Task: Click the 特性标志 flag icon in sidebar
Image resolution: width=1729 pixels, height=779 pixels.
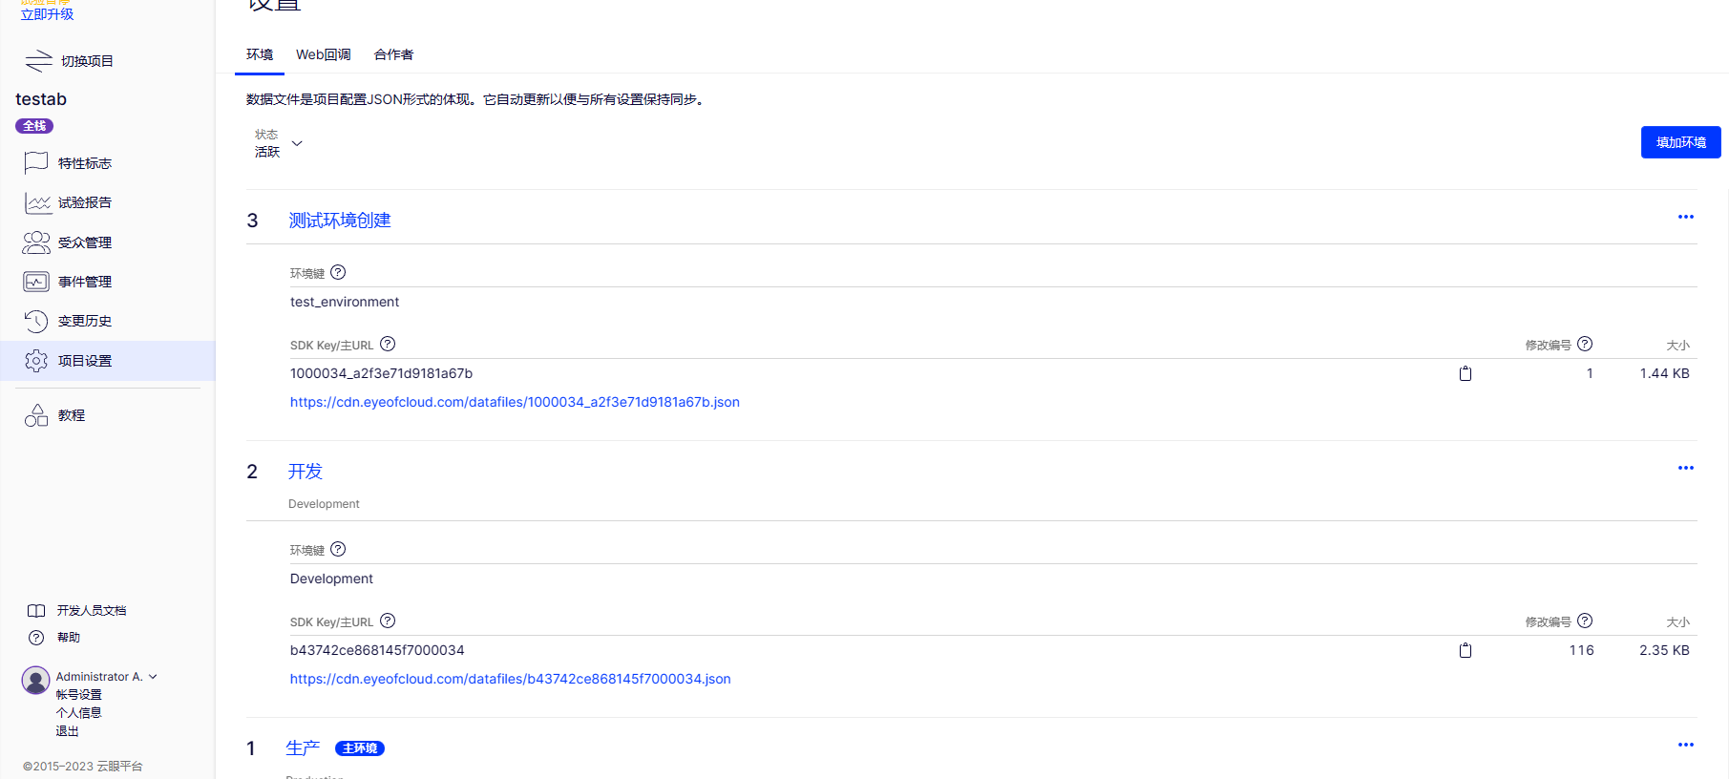Action: (x=36, y=163)
